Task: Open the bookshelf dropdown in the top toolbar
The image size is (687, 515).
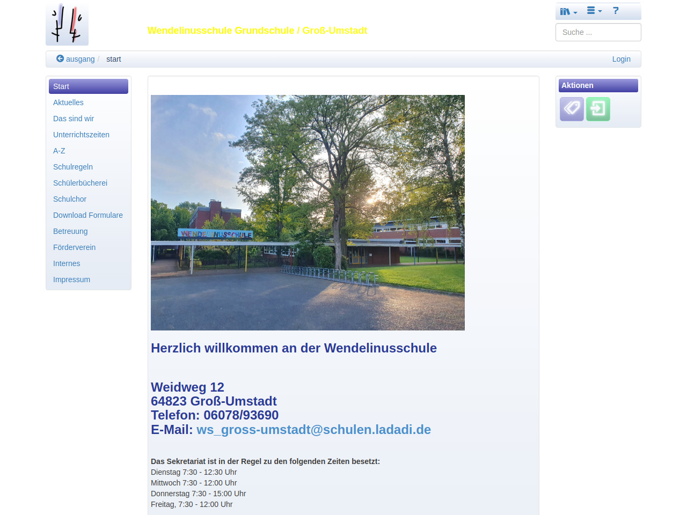Action: (x=568, y=11)
